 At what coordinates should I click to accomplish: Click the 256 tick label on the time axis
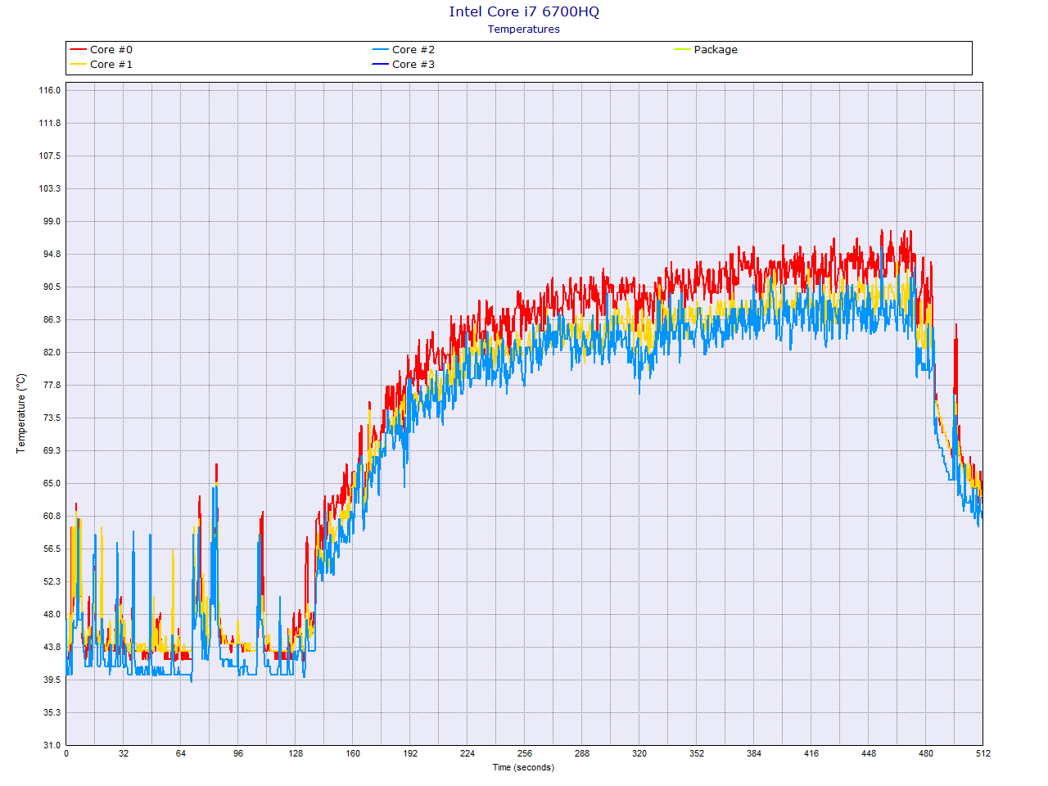[524, 753]
